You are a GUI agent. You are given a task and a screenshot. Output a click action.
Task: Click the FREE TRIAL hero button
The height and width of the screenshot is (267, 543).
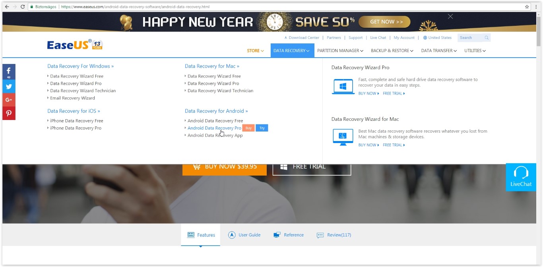click(x=312, y=169)
